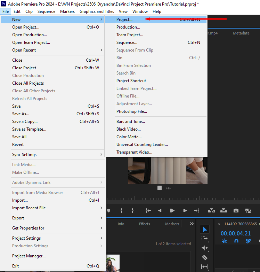Click the Export Frame camera icon
Viewport: 260px width, 272px height.
236,211
